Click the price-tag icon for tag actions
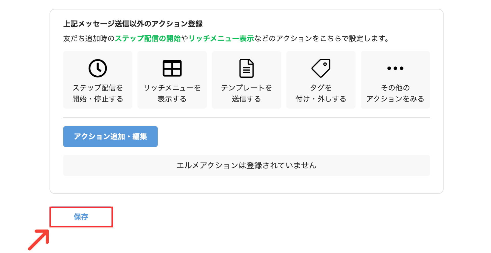 [321, 68]
